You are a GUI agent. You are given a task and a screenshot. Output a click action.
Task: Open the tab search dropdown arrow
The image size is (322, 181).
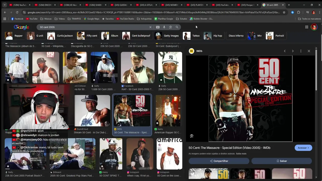point(5,5)
